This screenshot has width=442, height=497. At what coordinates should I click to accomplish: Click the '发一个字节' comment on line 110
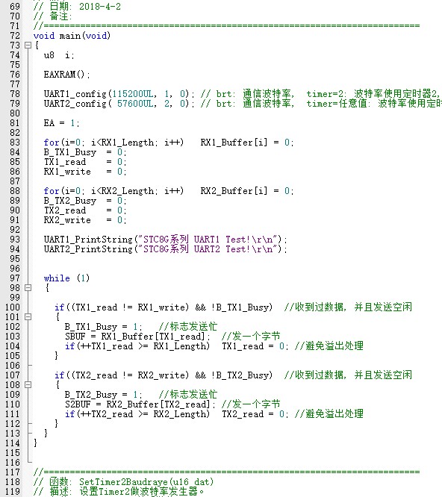point(256,404)
